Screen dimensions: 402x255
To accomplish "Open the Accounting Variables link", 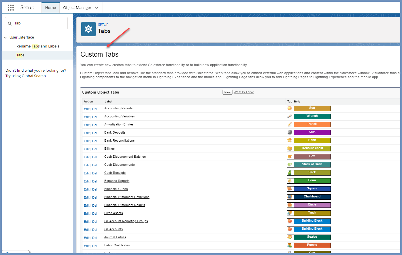I will pos(120,116).
